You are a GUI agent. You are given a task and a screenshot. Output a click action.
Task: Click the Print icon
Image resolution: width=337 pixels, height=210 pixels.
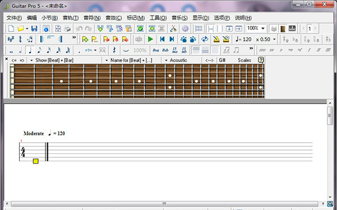67,29
